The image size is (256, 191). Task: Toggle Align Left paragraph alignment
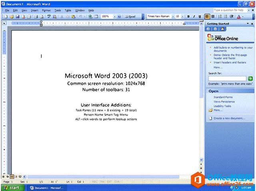coord(207,16)
